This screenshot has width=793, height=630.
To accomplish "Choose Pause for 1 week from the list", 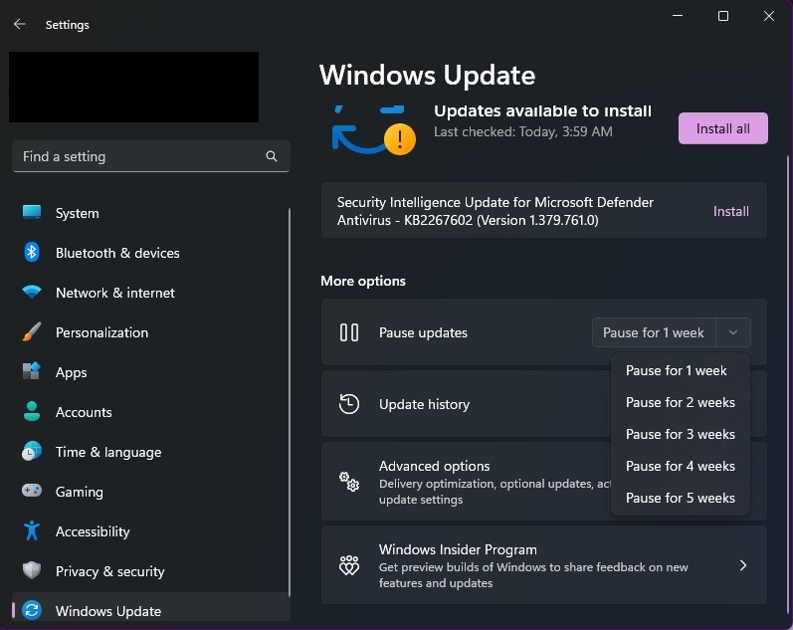I will coord(681,370).
